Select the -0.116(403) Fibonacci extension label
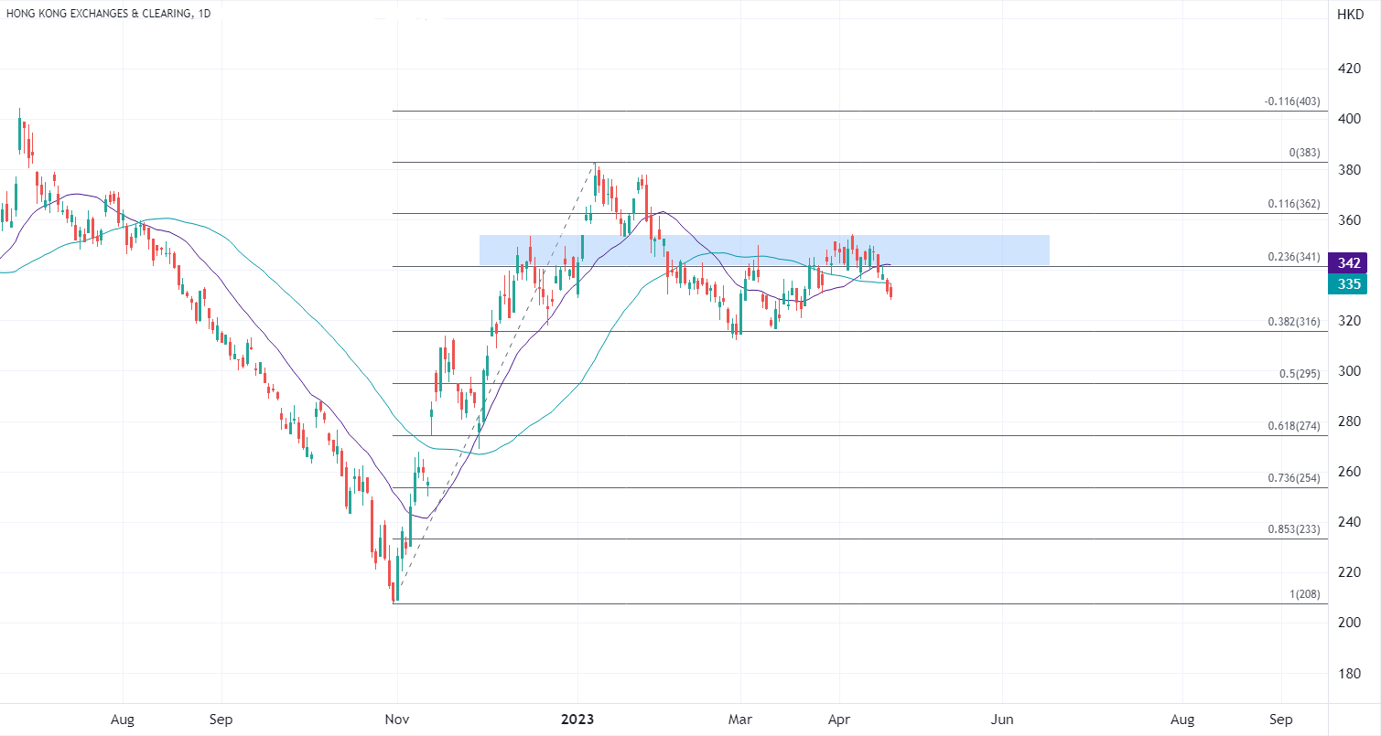Screen dimensions: 1381x736 tap(1292, 102)
